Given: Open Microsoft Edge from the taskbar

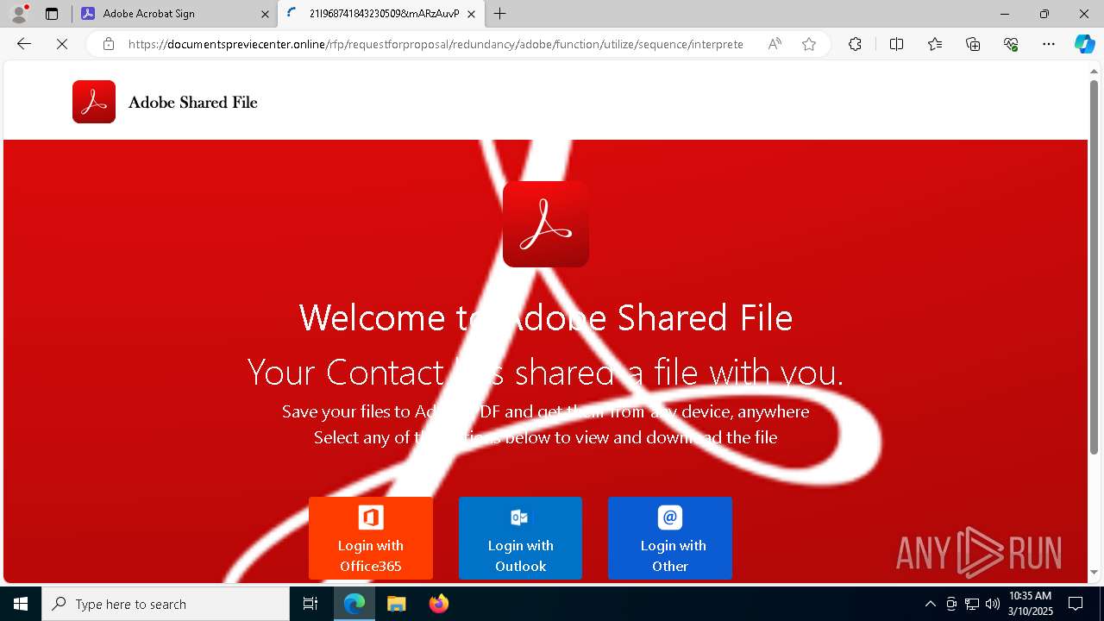Looking at the screenshot, I should pyautogui.click(x=354, y=604).
